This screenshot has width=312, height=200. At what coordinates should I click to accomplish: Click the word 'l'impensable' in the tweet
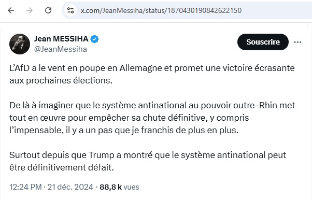pyautogui.click(x=36, y=131)
